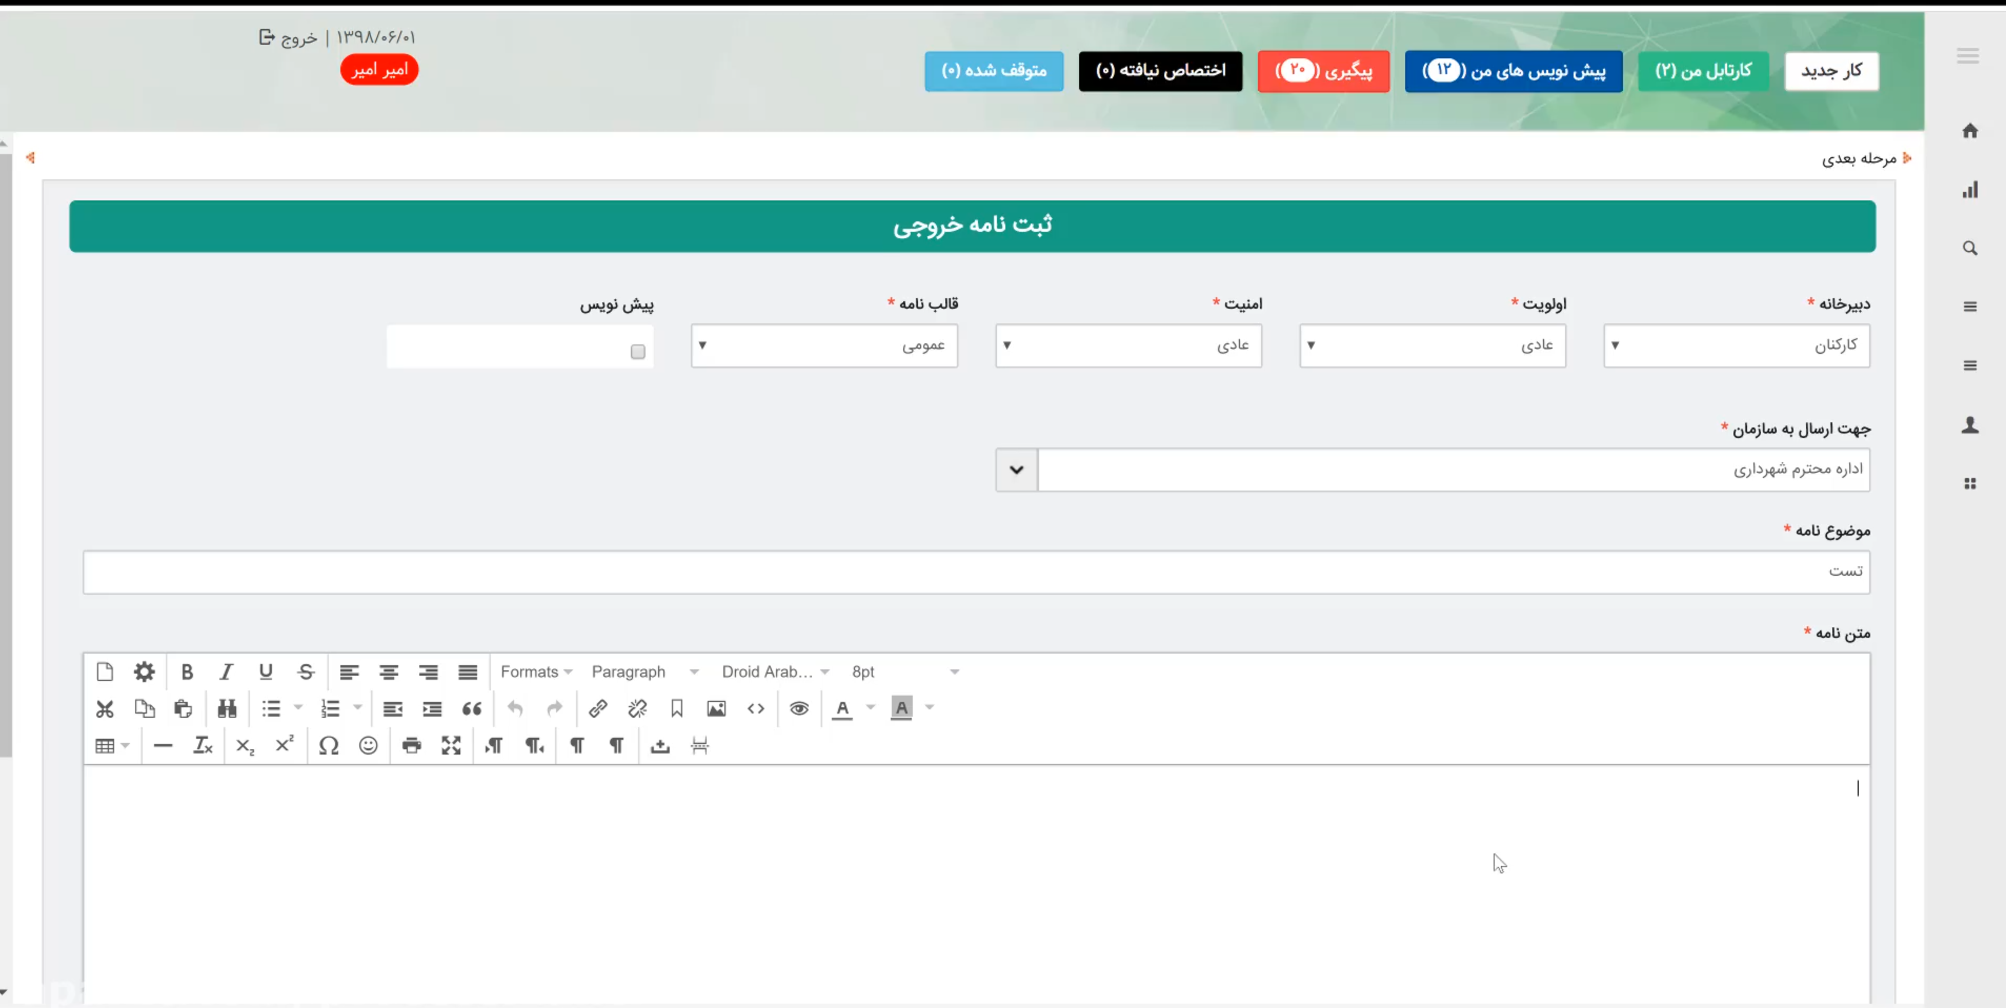Remove link with unlink icon

[x=637, y=708]
